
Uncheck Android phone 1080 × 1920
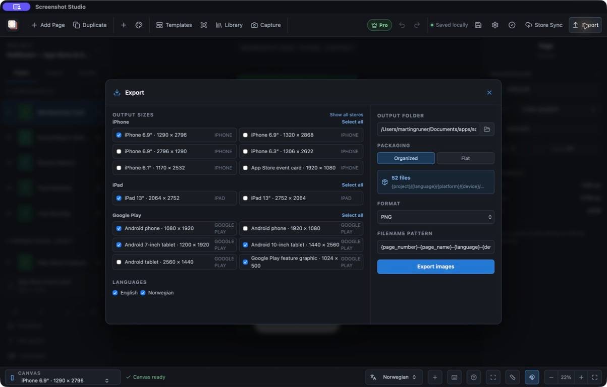coord(119,228)
